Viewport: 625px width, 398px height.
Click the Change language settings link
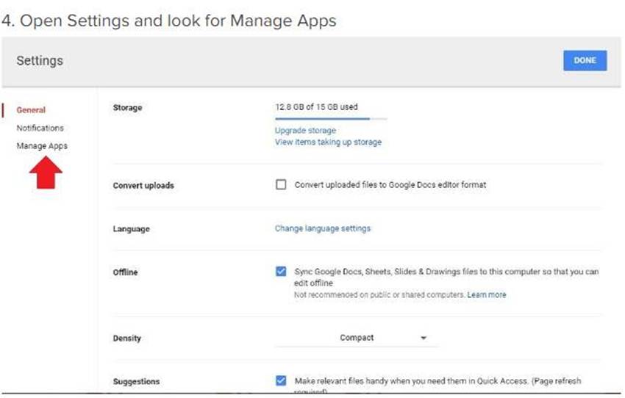click(x=323, y=228)
